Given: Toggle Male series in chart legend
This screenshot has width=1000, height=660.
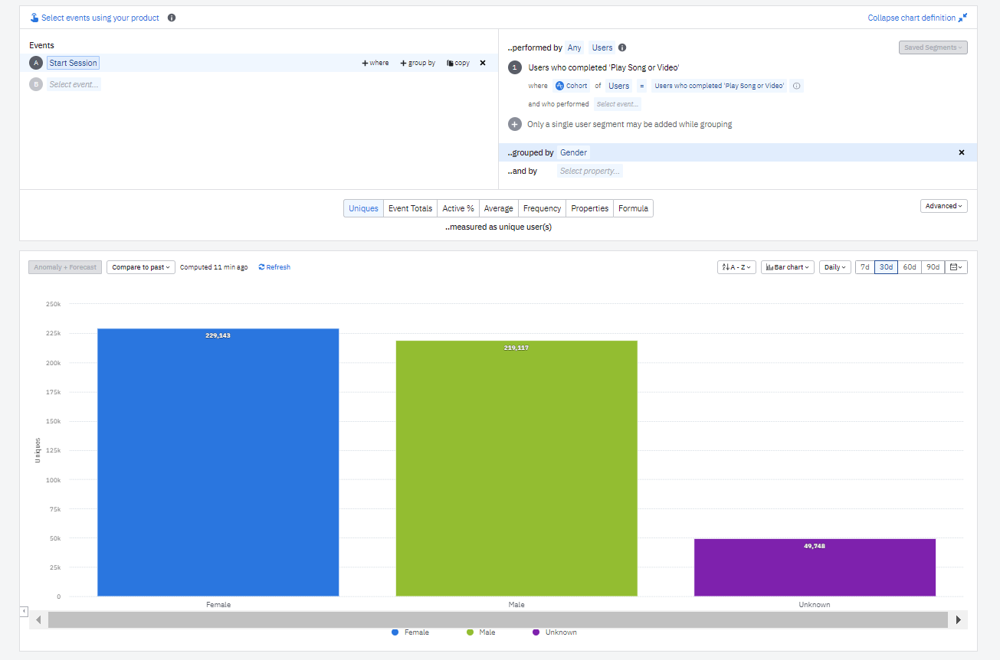Looking at the screenshot, I should click(481, 632).
